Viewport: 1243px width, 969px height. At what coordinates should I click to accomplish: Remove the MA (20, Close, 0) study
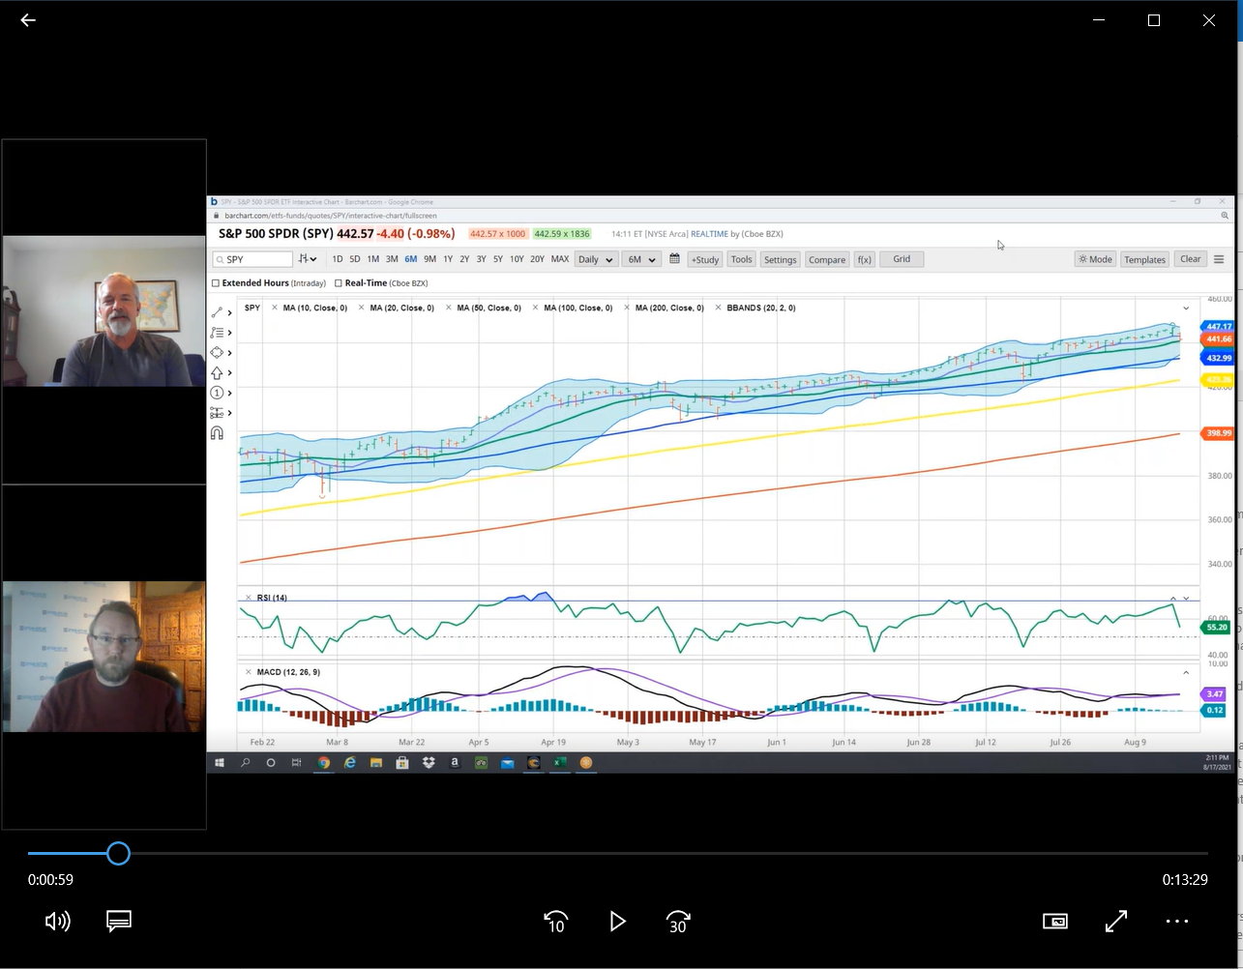[362, 308]
